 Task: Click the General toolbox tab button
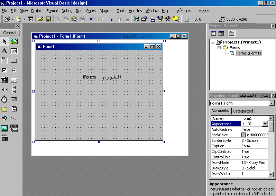point(10,33)
